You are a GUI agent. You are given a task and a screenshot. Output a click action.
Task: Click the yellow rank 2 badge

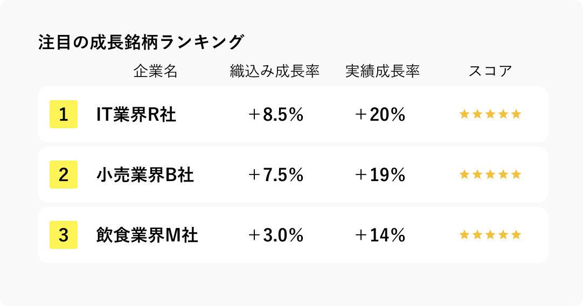64,175
